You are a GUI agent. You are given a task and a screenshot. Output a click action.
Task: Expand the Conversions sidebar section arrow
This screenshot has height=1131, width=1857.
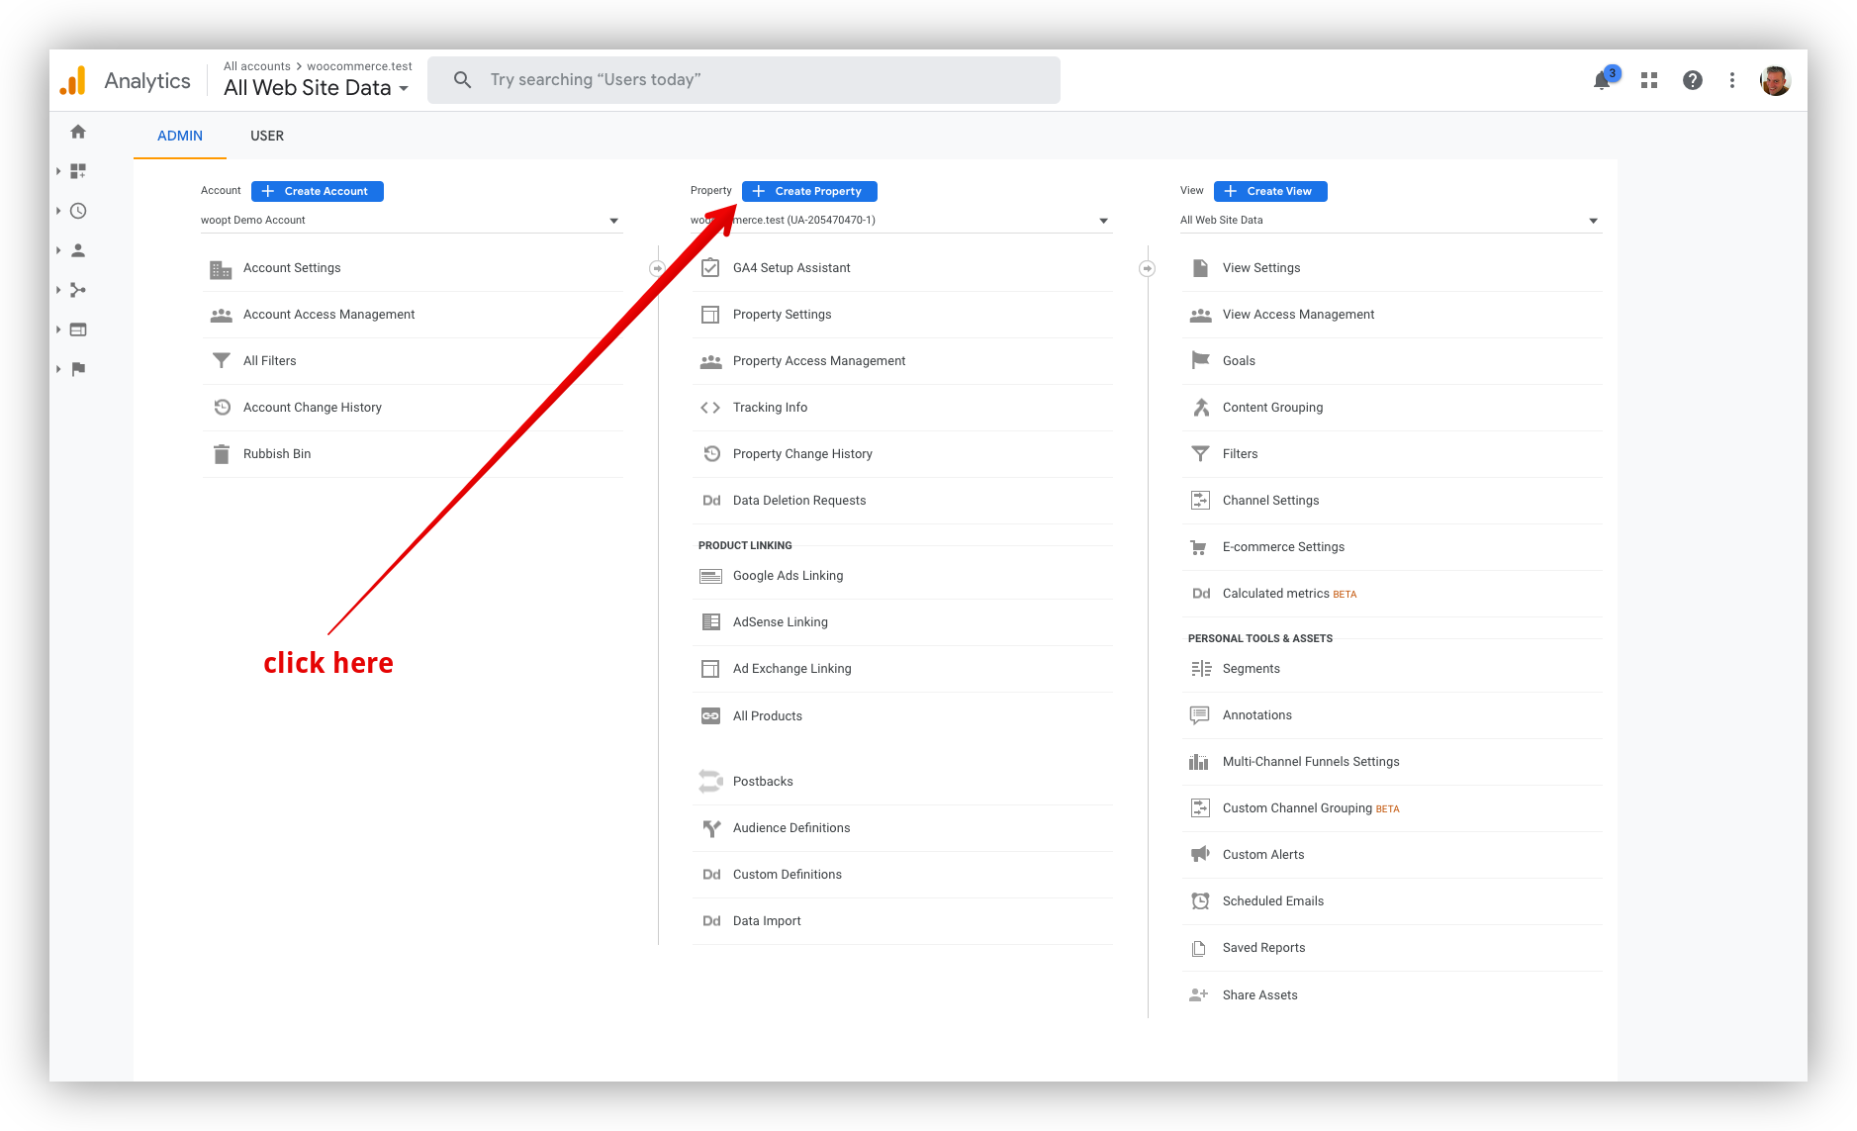(58, 369)
